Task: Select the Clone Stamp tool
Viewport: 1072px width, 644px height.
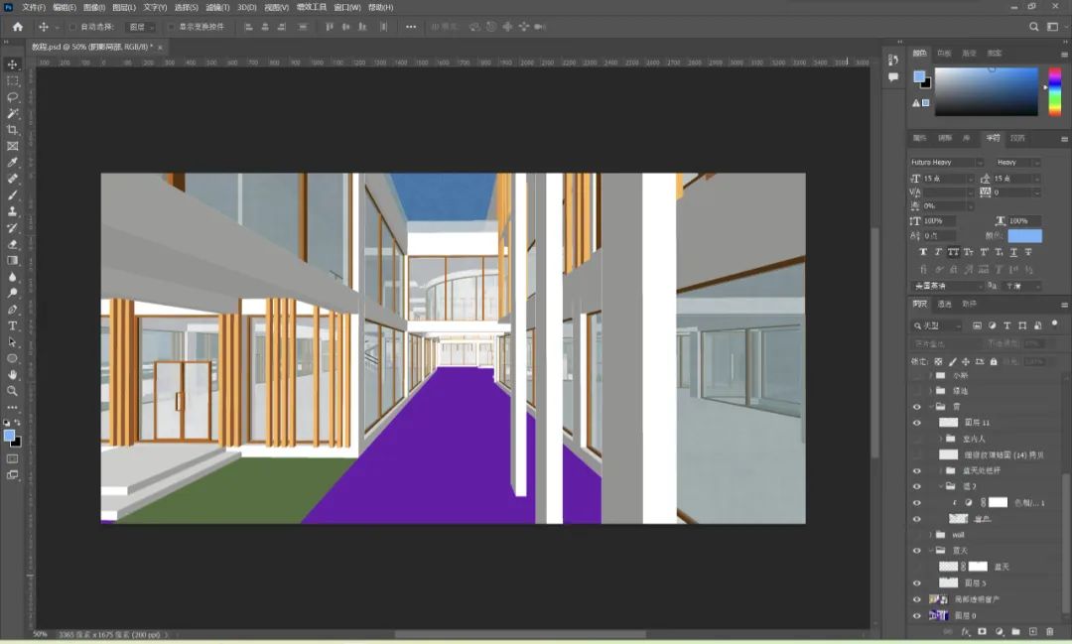Action: pos(12,211)
